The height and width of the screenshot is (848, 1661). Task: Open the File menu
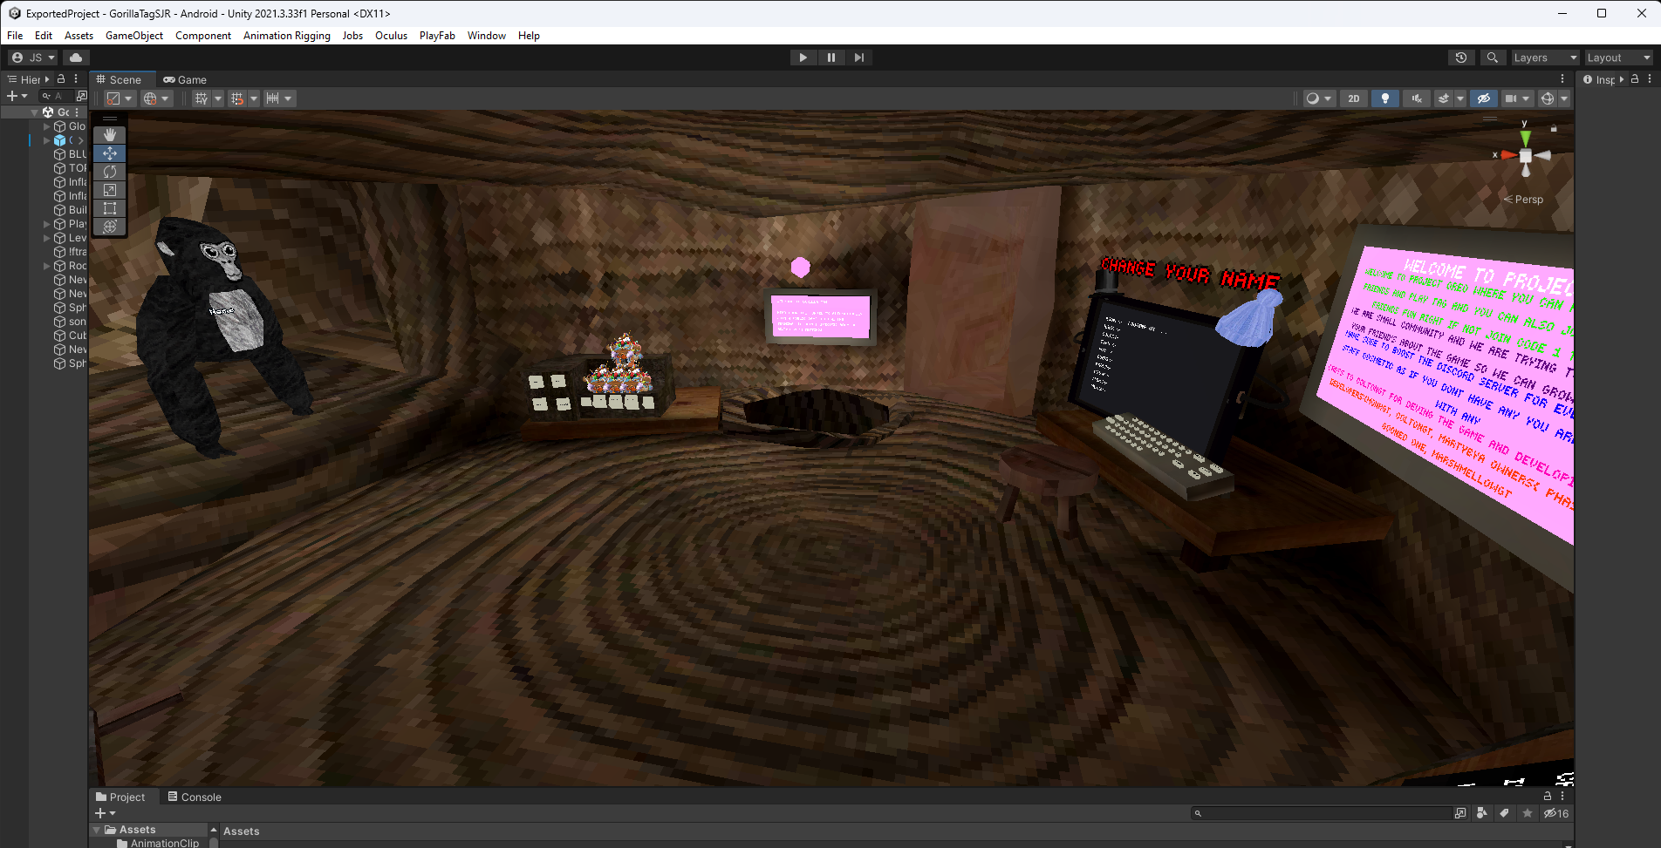click(x=15, y=36)
